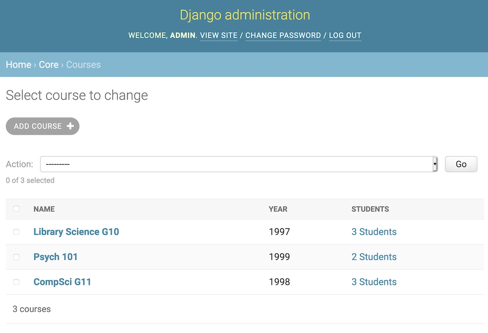This screenshot has width=488, height=333.
Task: Navigate to Core in the breadcrumb
Action: [49, 65]
